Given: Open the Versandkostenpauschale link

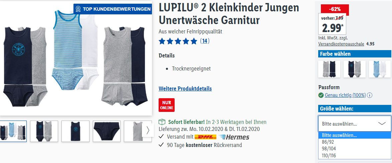Looking at the screenshot, I should click(341, 44).
